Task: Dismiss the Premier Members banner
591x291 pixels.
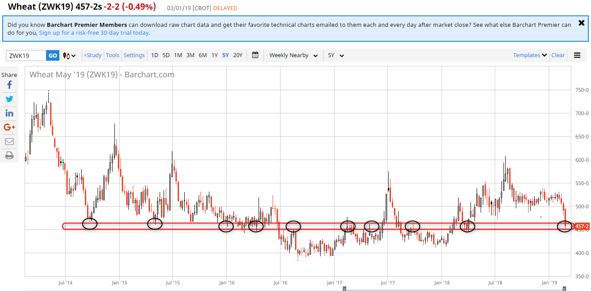Action: [x=581, y=23]
